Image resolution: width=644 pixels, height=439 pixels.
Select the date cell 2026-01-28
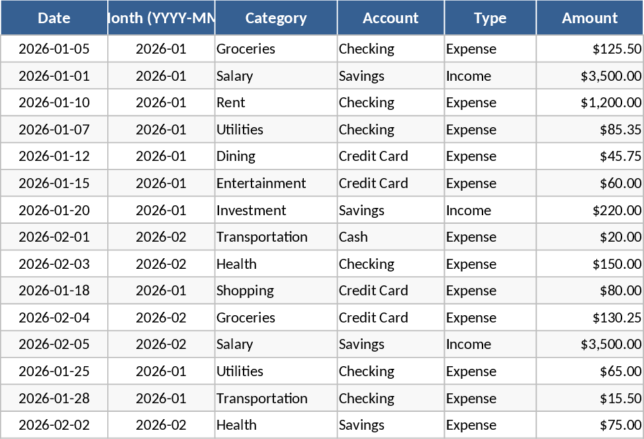(54, 399)
